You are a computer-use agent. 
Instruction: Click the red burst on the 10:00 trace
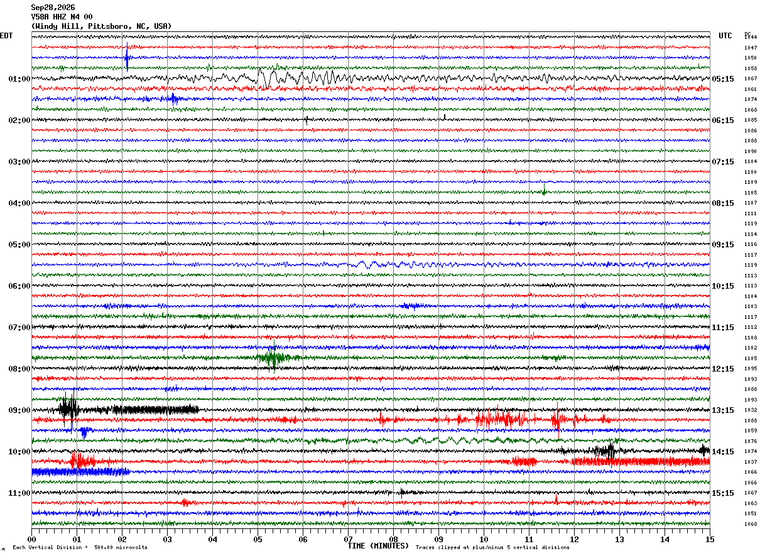pyautogui.click(x=82, y=461)
